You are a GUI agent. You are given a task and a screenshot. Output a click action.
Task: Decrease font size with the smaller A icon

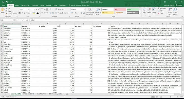point(39,9)
